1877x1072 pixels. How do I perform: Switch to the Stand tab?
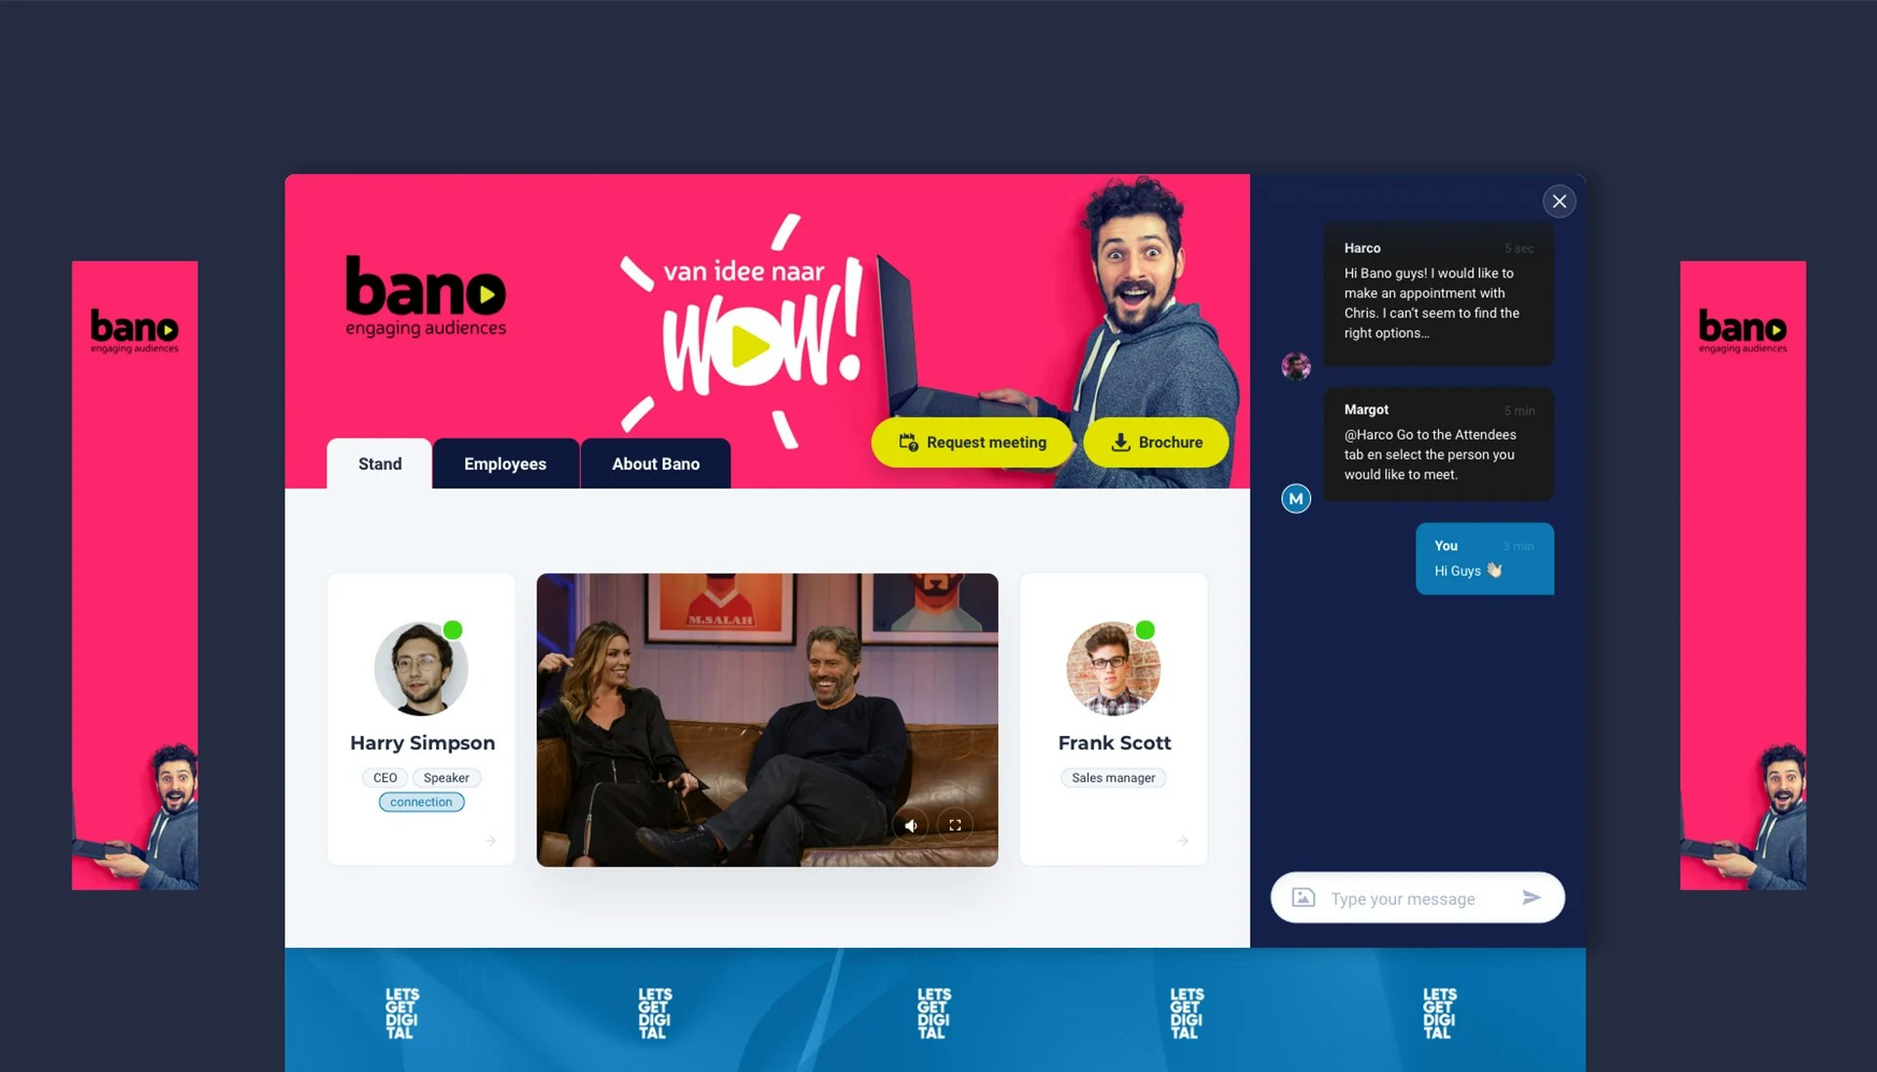379,463
